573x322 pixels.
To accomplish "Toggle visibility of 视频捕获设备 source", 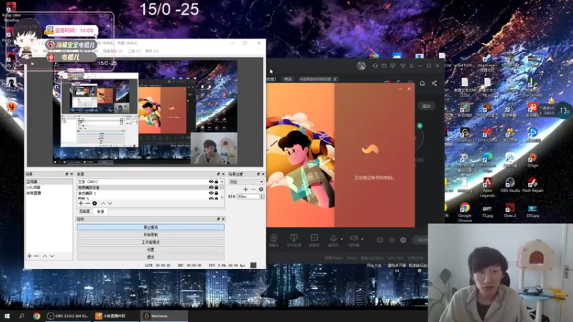I will [x=211, y=187].
